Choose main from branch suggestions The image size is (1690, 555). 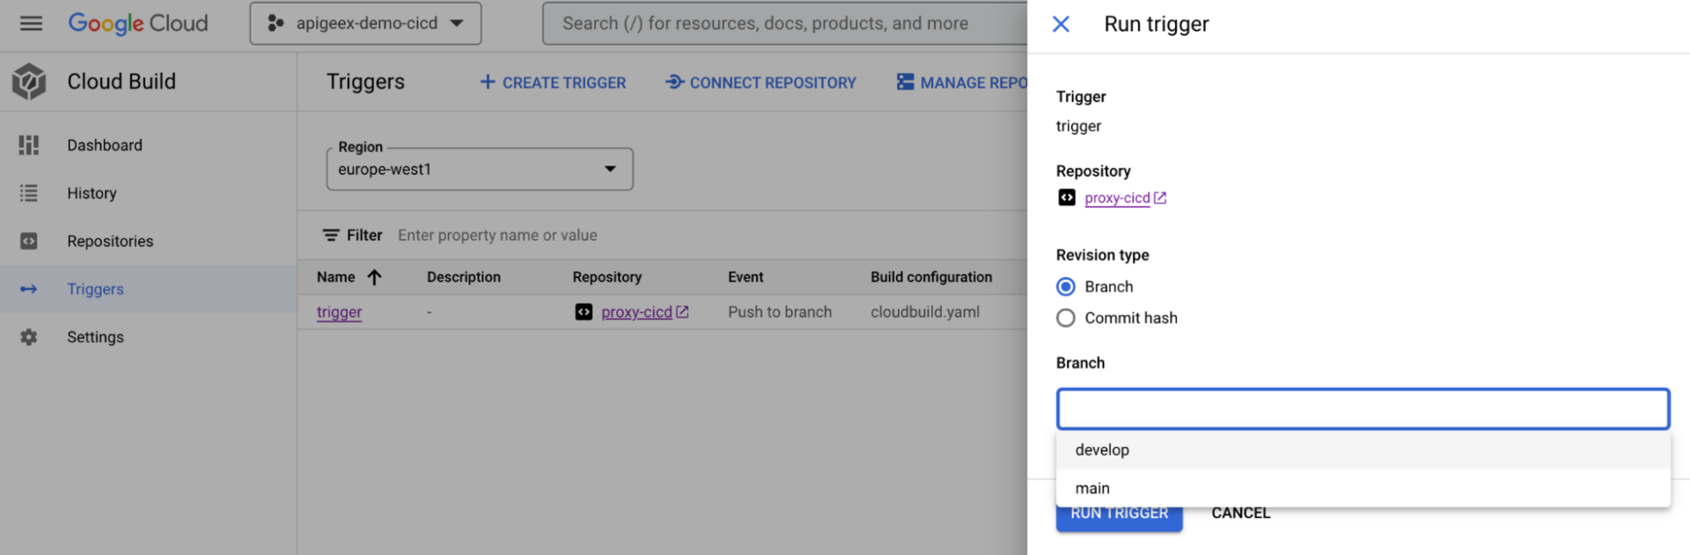[1092, 488]
